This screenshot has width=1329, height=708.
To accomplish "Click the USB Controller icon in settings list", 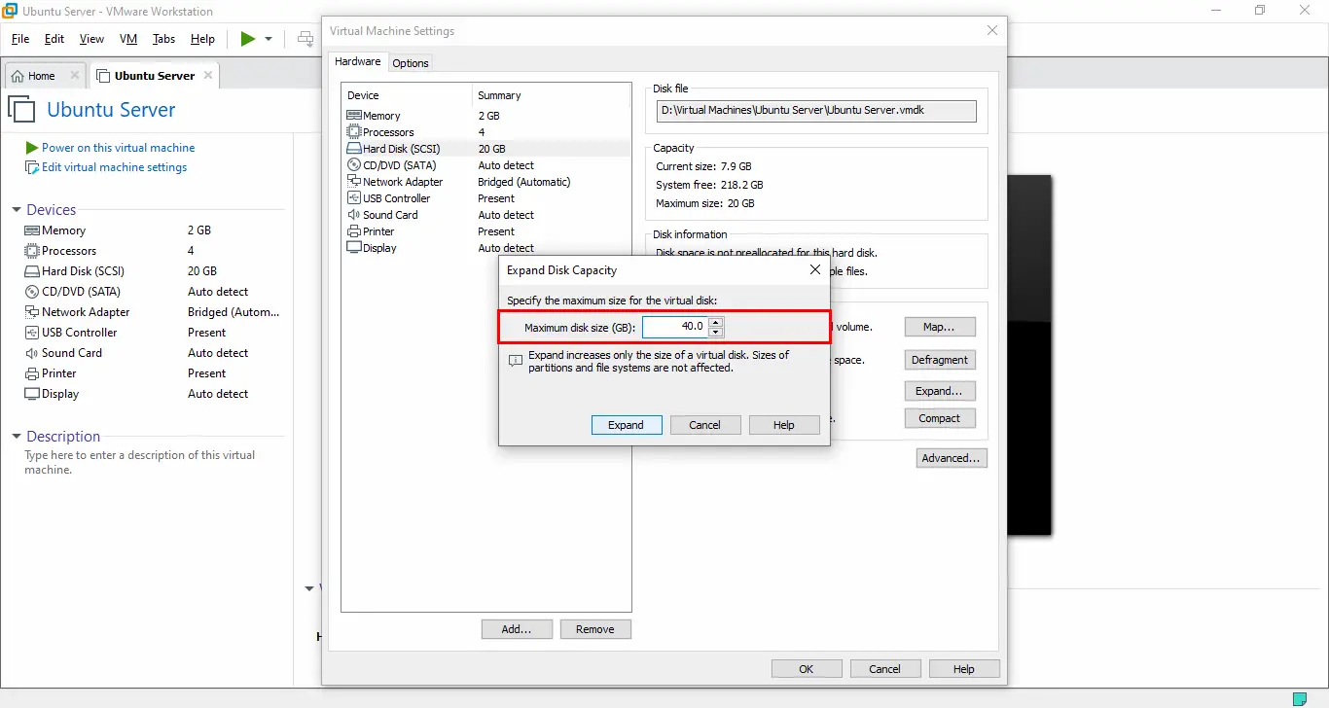I will 354,198.
